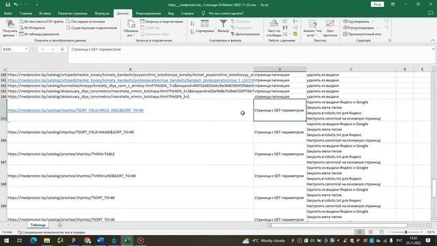Screen dimensions: 437x246
Task: Open File Explorer from the taskbar
Action: coord(46,241)
